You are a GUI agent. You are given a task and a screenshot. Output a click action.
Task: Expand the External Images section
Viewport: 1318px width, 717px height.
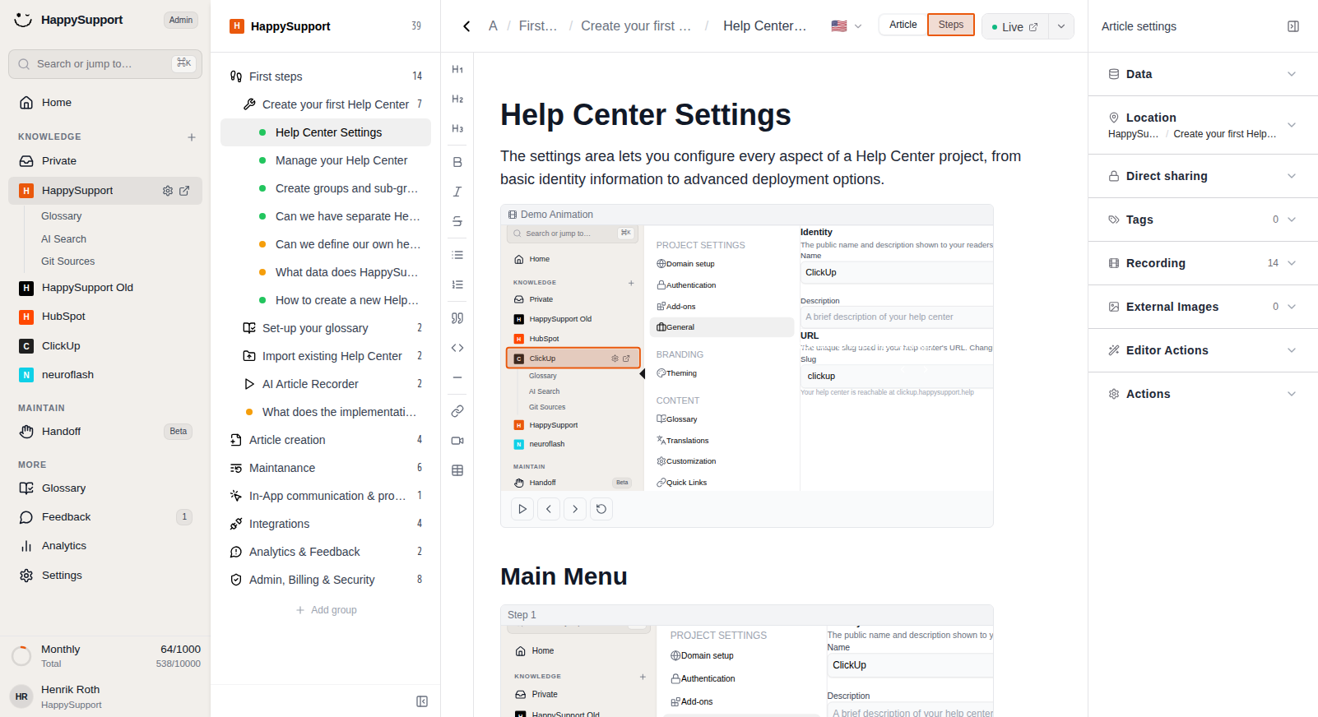1203,307
